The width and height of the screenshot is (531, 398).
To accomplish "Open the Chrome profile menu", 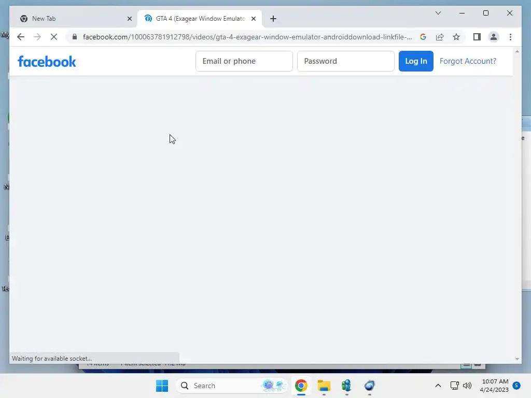I will pyautogui.click(x=494, y=37).
